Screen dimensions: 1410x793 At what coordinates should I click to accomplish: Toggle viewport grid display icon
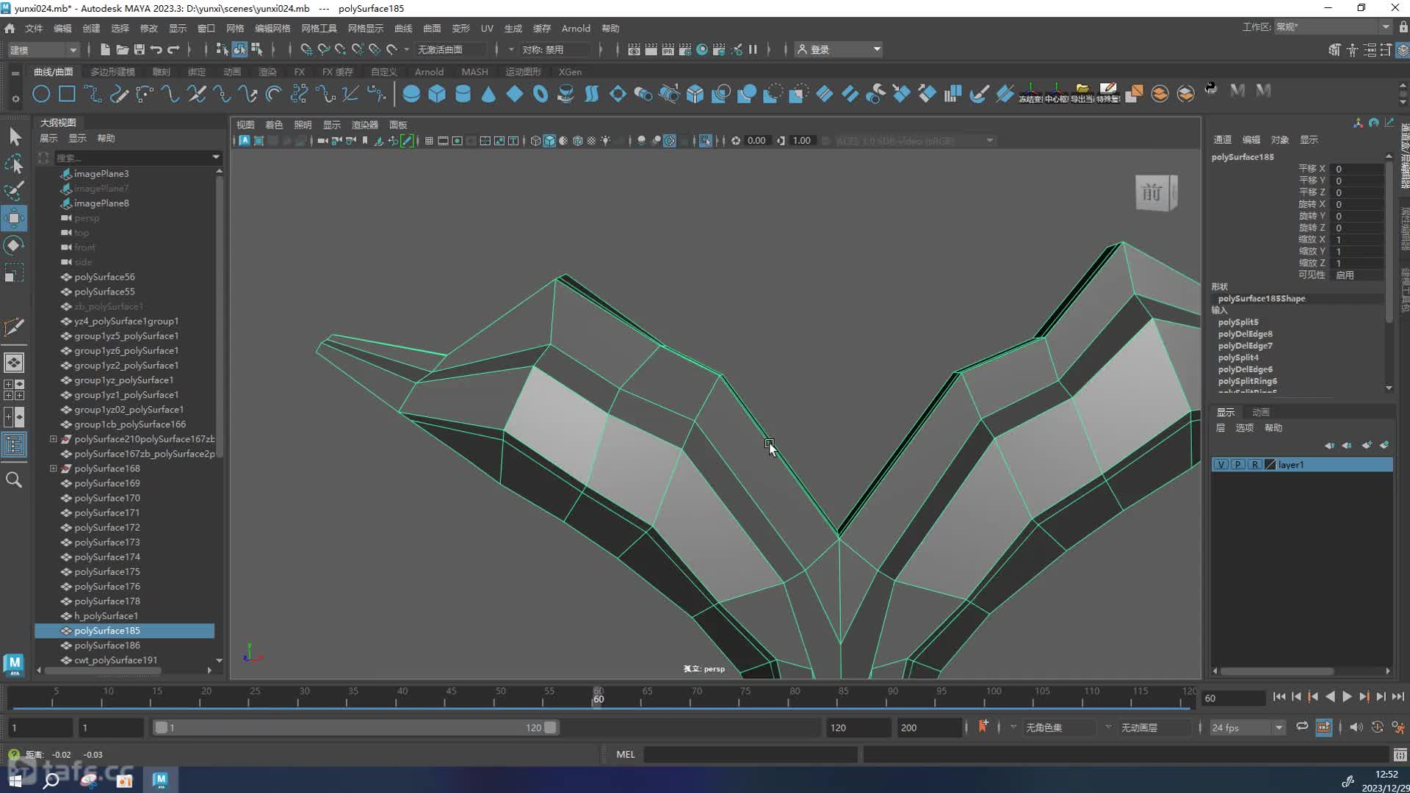tap(429, 141)
